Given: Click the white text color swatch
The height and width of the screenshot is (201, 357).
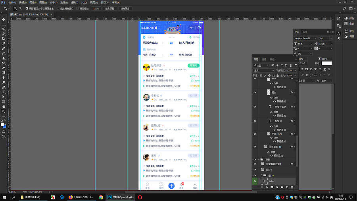Looking at the screenshot, I should [327, 63].
